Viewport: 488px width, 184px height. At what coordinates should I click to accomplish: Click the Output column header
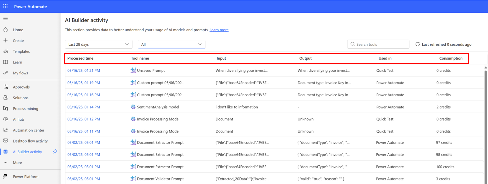coord(306,58)
